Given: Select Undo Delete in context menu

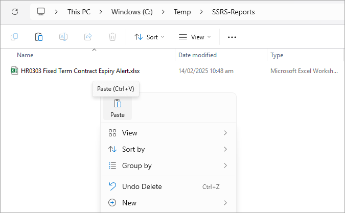Looking at the screenshot, I should point(168,186).
